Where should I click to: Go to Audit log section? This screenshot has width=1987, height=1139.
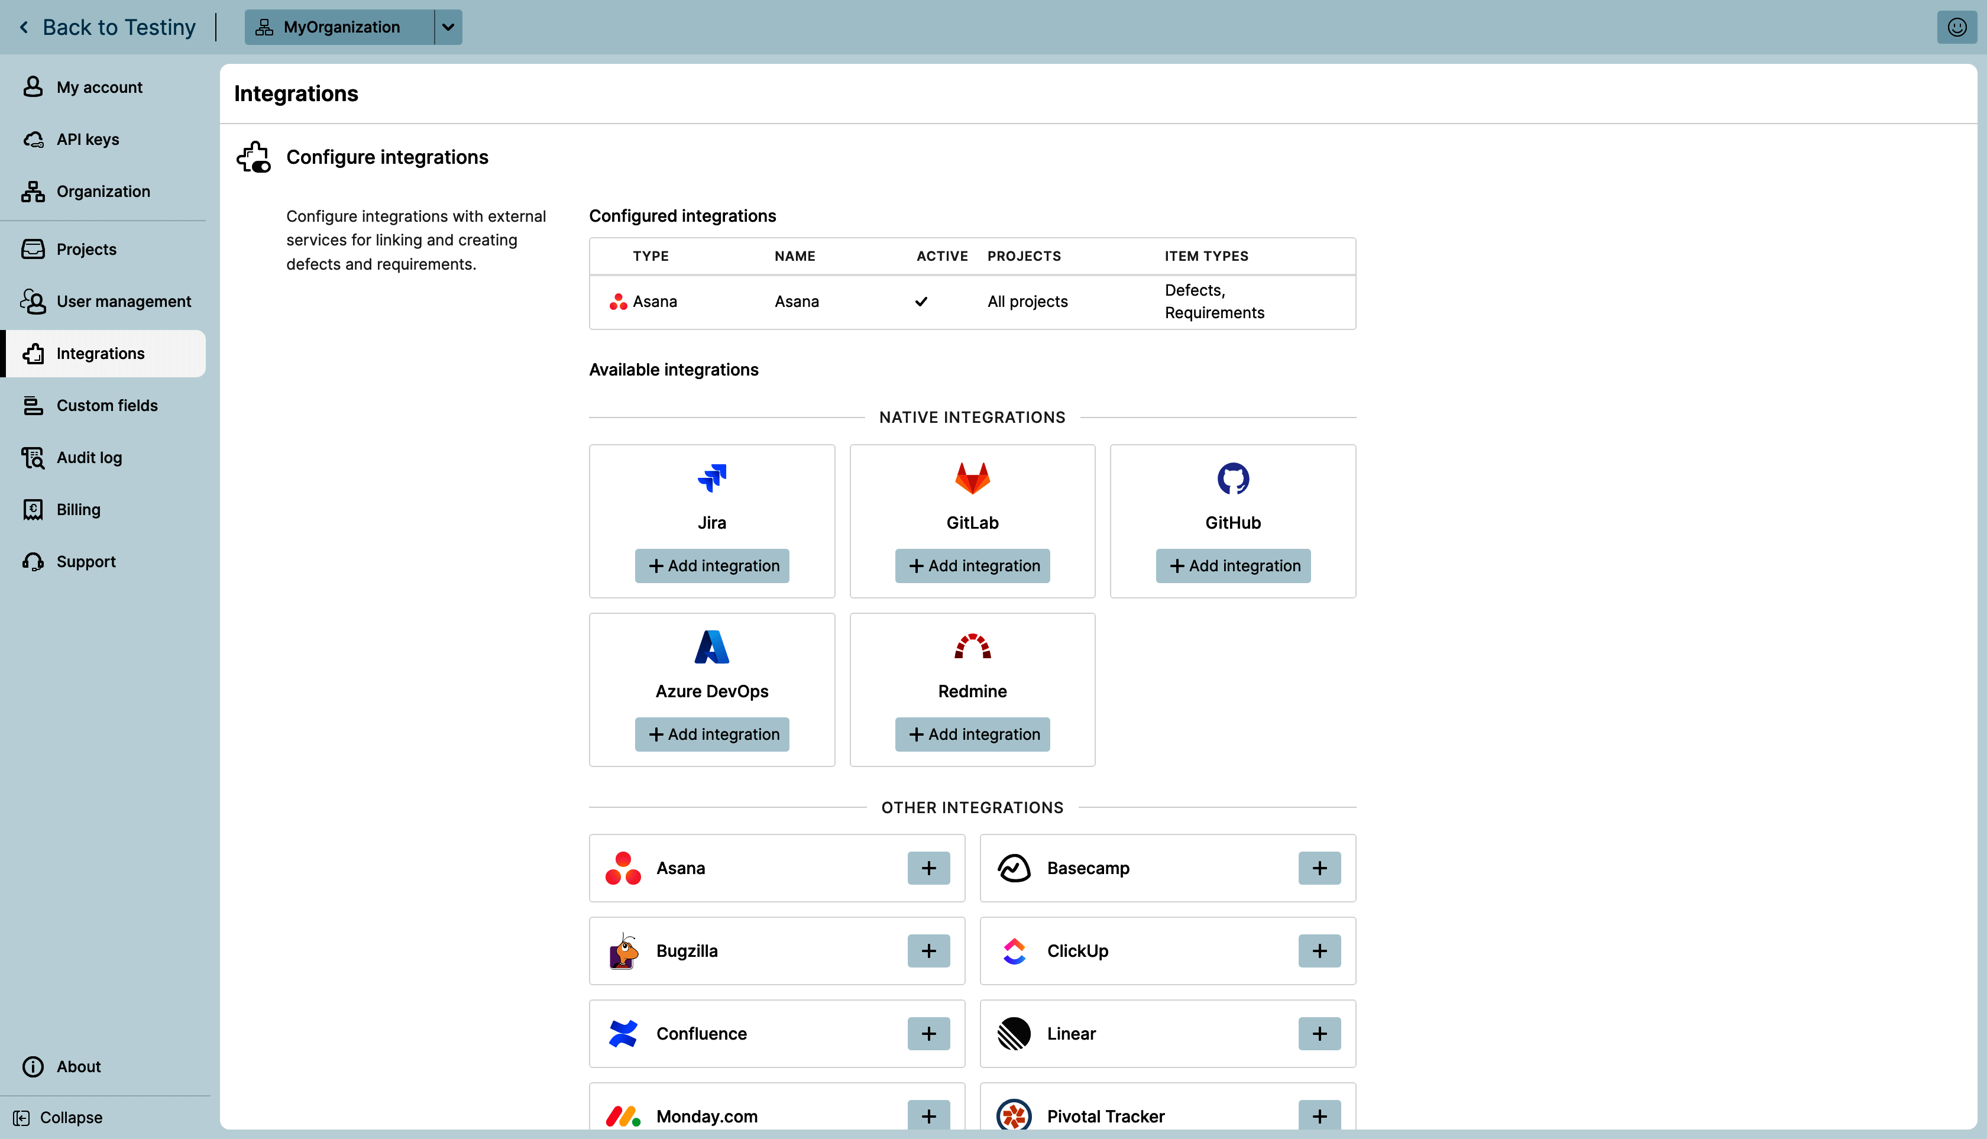(x=89, y=458)
